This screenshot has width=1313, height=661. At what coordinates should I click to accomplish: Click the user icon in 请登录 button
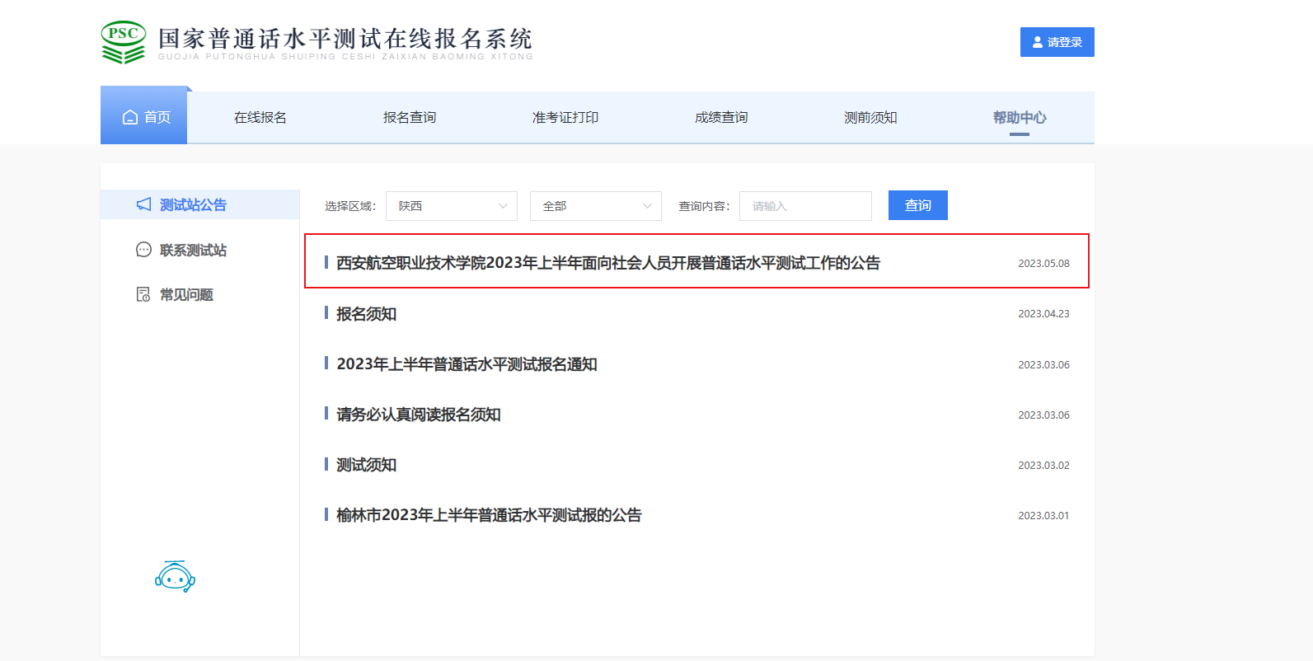(x=1038, y=42)
